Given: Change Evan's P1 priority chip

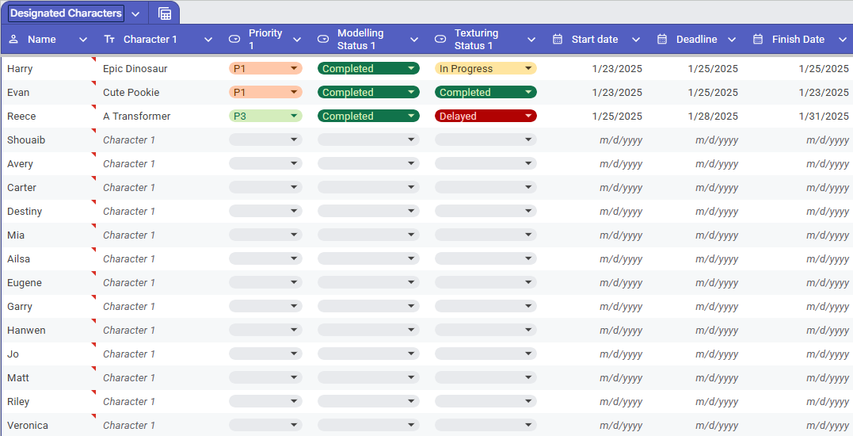Looking at the screenshot, I should [x=265, y=92].
